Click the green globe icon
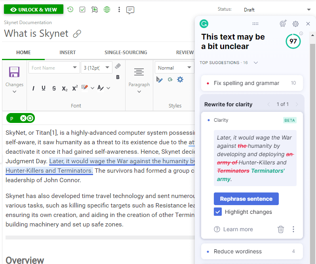This screenshot has height=264, width=316. (107, 9)
